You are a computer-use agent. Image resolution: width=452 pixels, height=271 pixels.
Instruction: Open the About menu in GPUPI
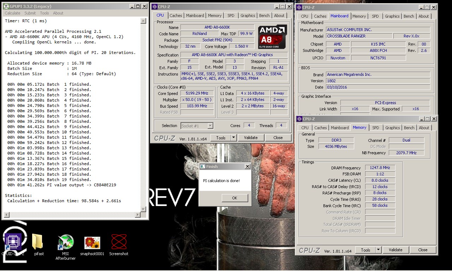pyautogui.click(x=58, y=13)
